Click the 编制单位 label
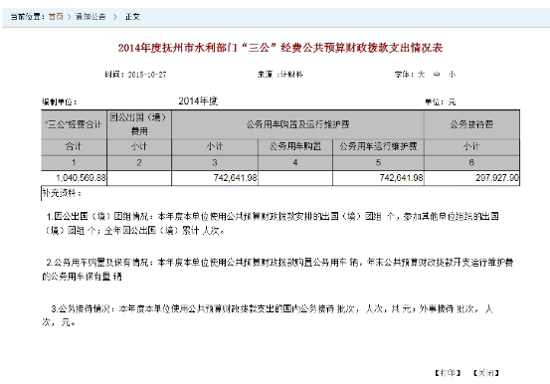Screen dimensions: 550x384 point(60,102)
